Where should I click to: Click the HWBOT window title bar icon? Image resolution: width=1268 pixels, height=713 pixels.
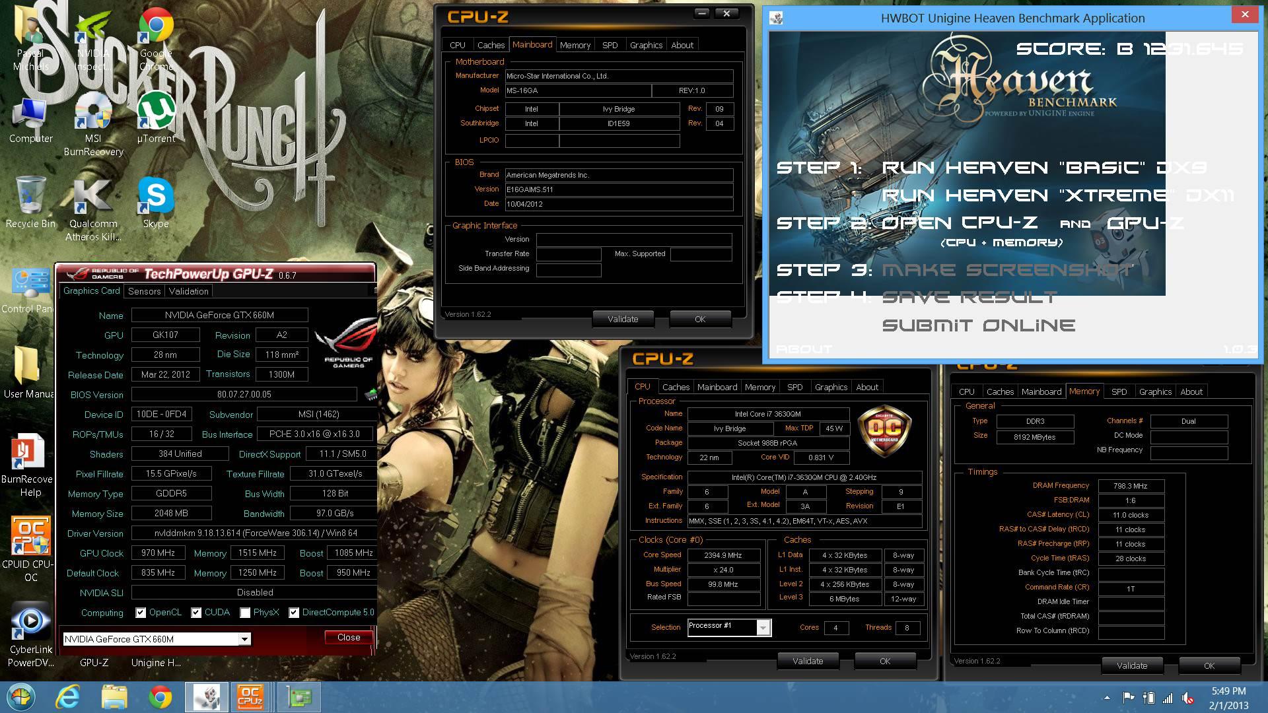tap(777, 18)
